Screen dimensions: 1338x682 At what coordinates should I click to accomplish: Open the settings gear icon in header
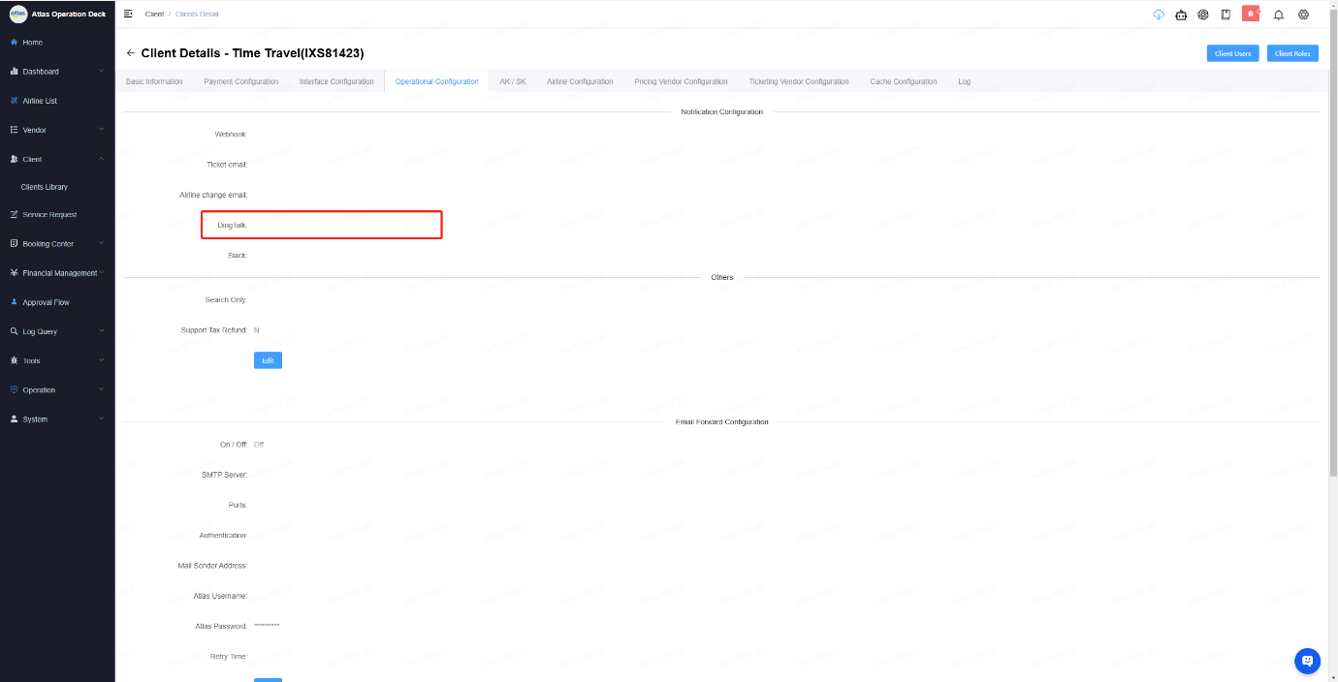(1303, 15)
